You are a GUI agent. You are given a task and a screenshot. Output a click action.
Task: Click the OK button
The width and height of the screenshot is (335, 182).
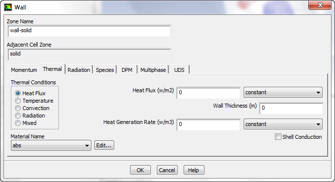pyautogui.click(x=140, y=170)
